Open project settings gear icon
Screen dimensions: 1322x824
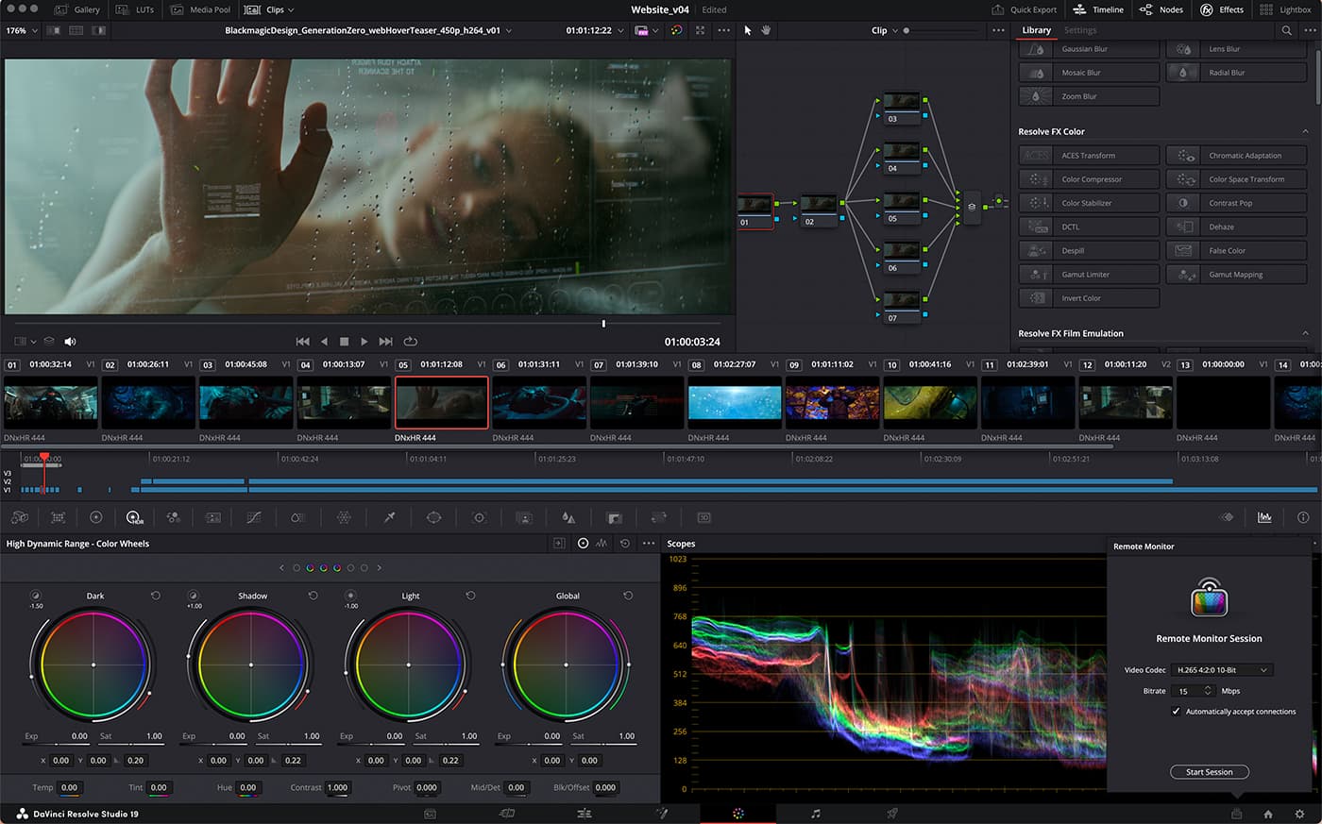click(1299, 814)
